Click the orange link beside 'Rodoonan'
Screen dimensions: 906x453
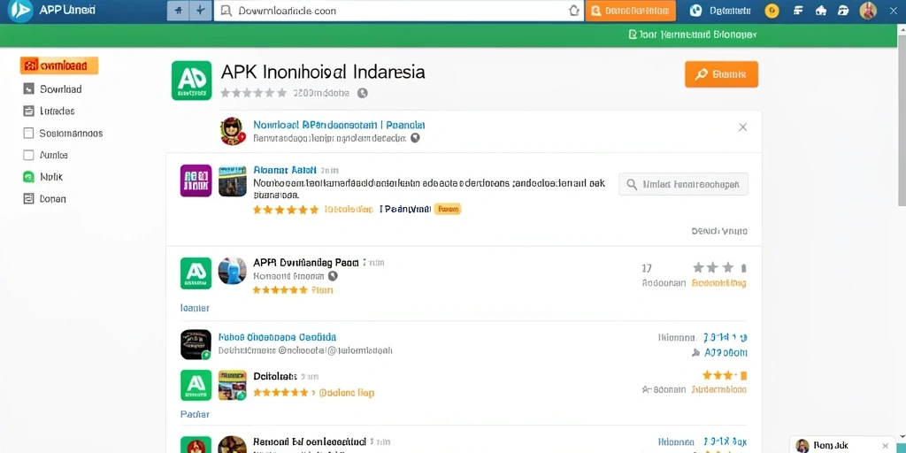(718, 283)
